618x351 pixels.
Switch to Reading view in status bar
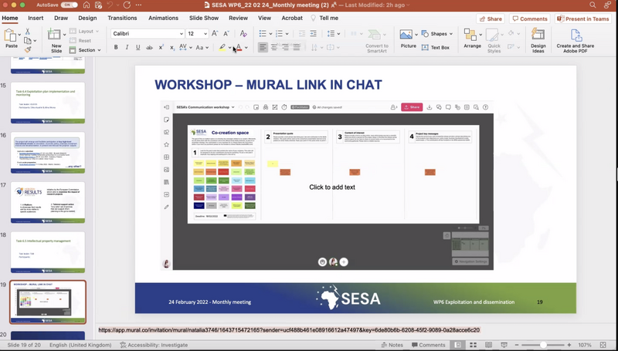(488, 345)
